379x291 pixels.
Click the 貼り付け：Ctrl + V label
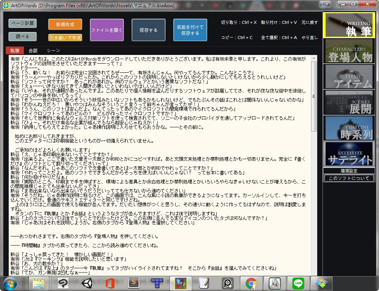click(x=279, y=22)
